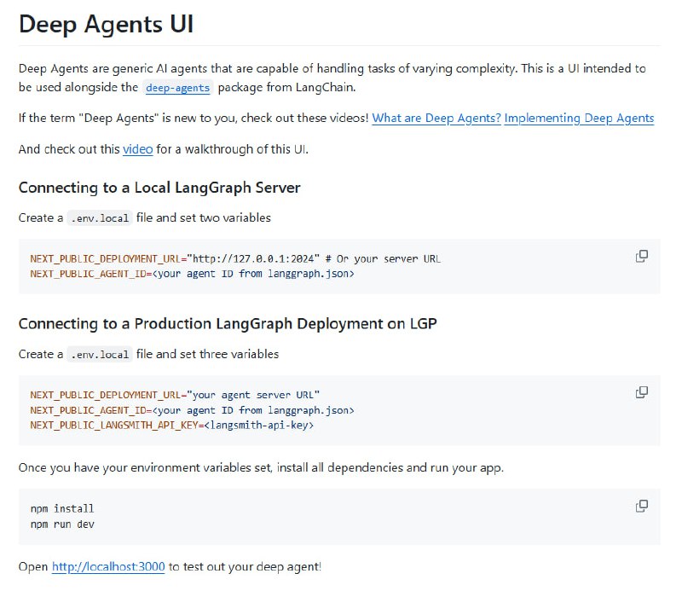Open the deep-agents package link
Viewport: 682px width, 591px height.
tap(176, 88)
